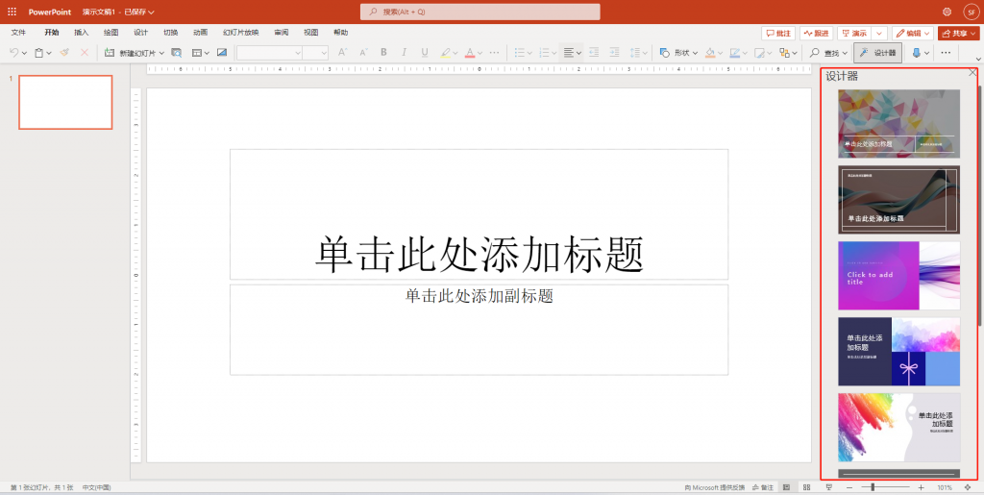Click the shape fill bucket icon

[x=710, y=53]
